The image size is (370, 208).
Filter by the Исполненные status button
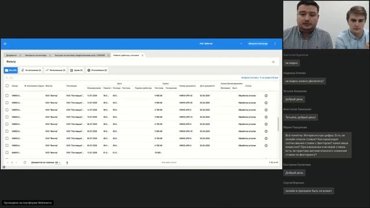pyautogui.click(x=55, y=70)
